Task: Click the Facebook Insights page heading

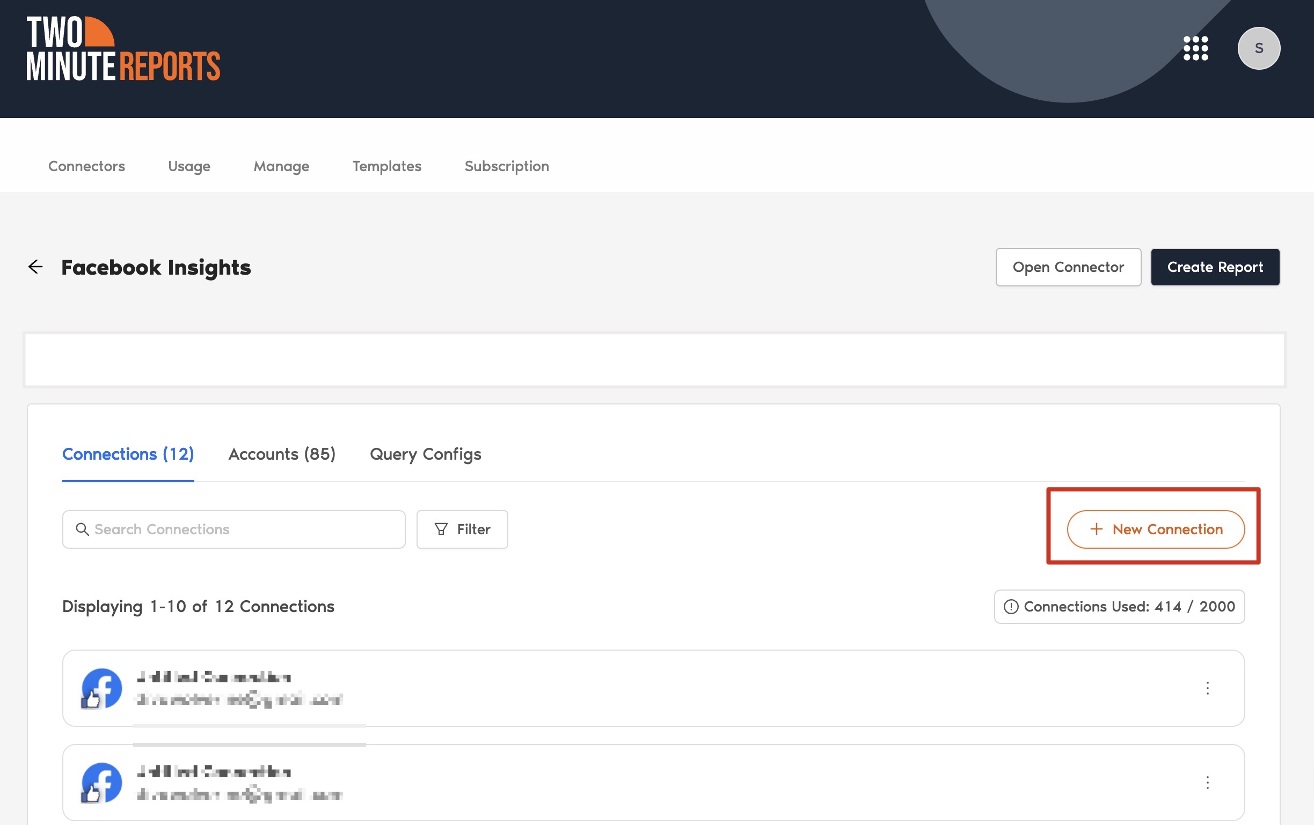Action: 156,267
